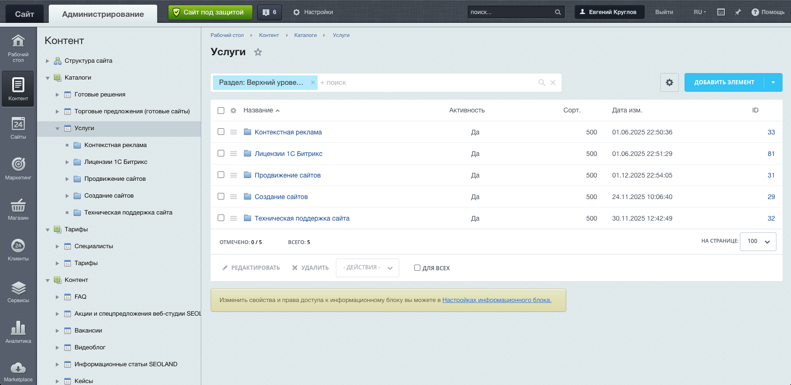
Task: Click the pin icon in top bar
Action: [738, 12]
